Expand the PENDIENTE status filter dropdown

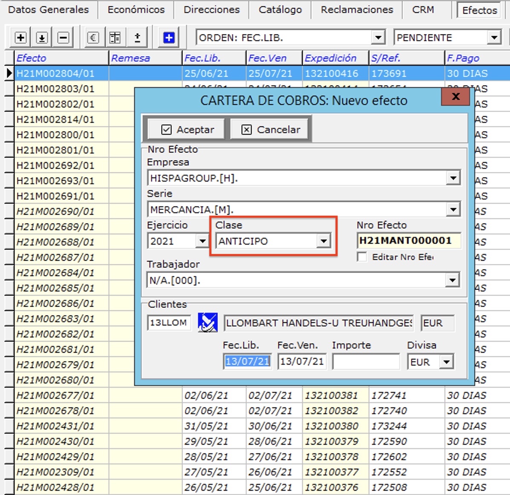[x=494, y=37]
